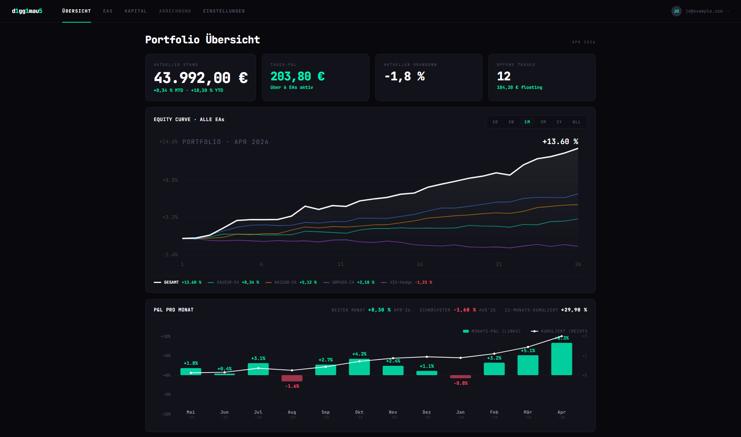Viewport: 741px width, 437px height.
Task: Click the Tages-P&L value 203,80 €
Action: tap(298, 76)
